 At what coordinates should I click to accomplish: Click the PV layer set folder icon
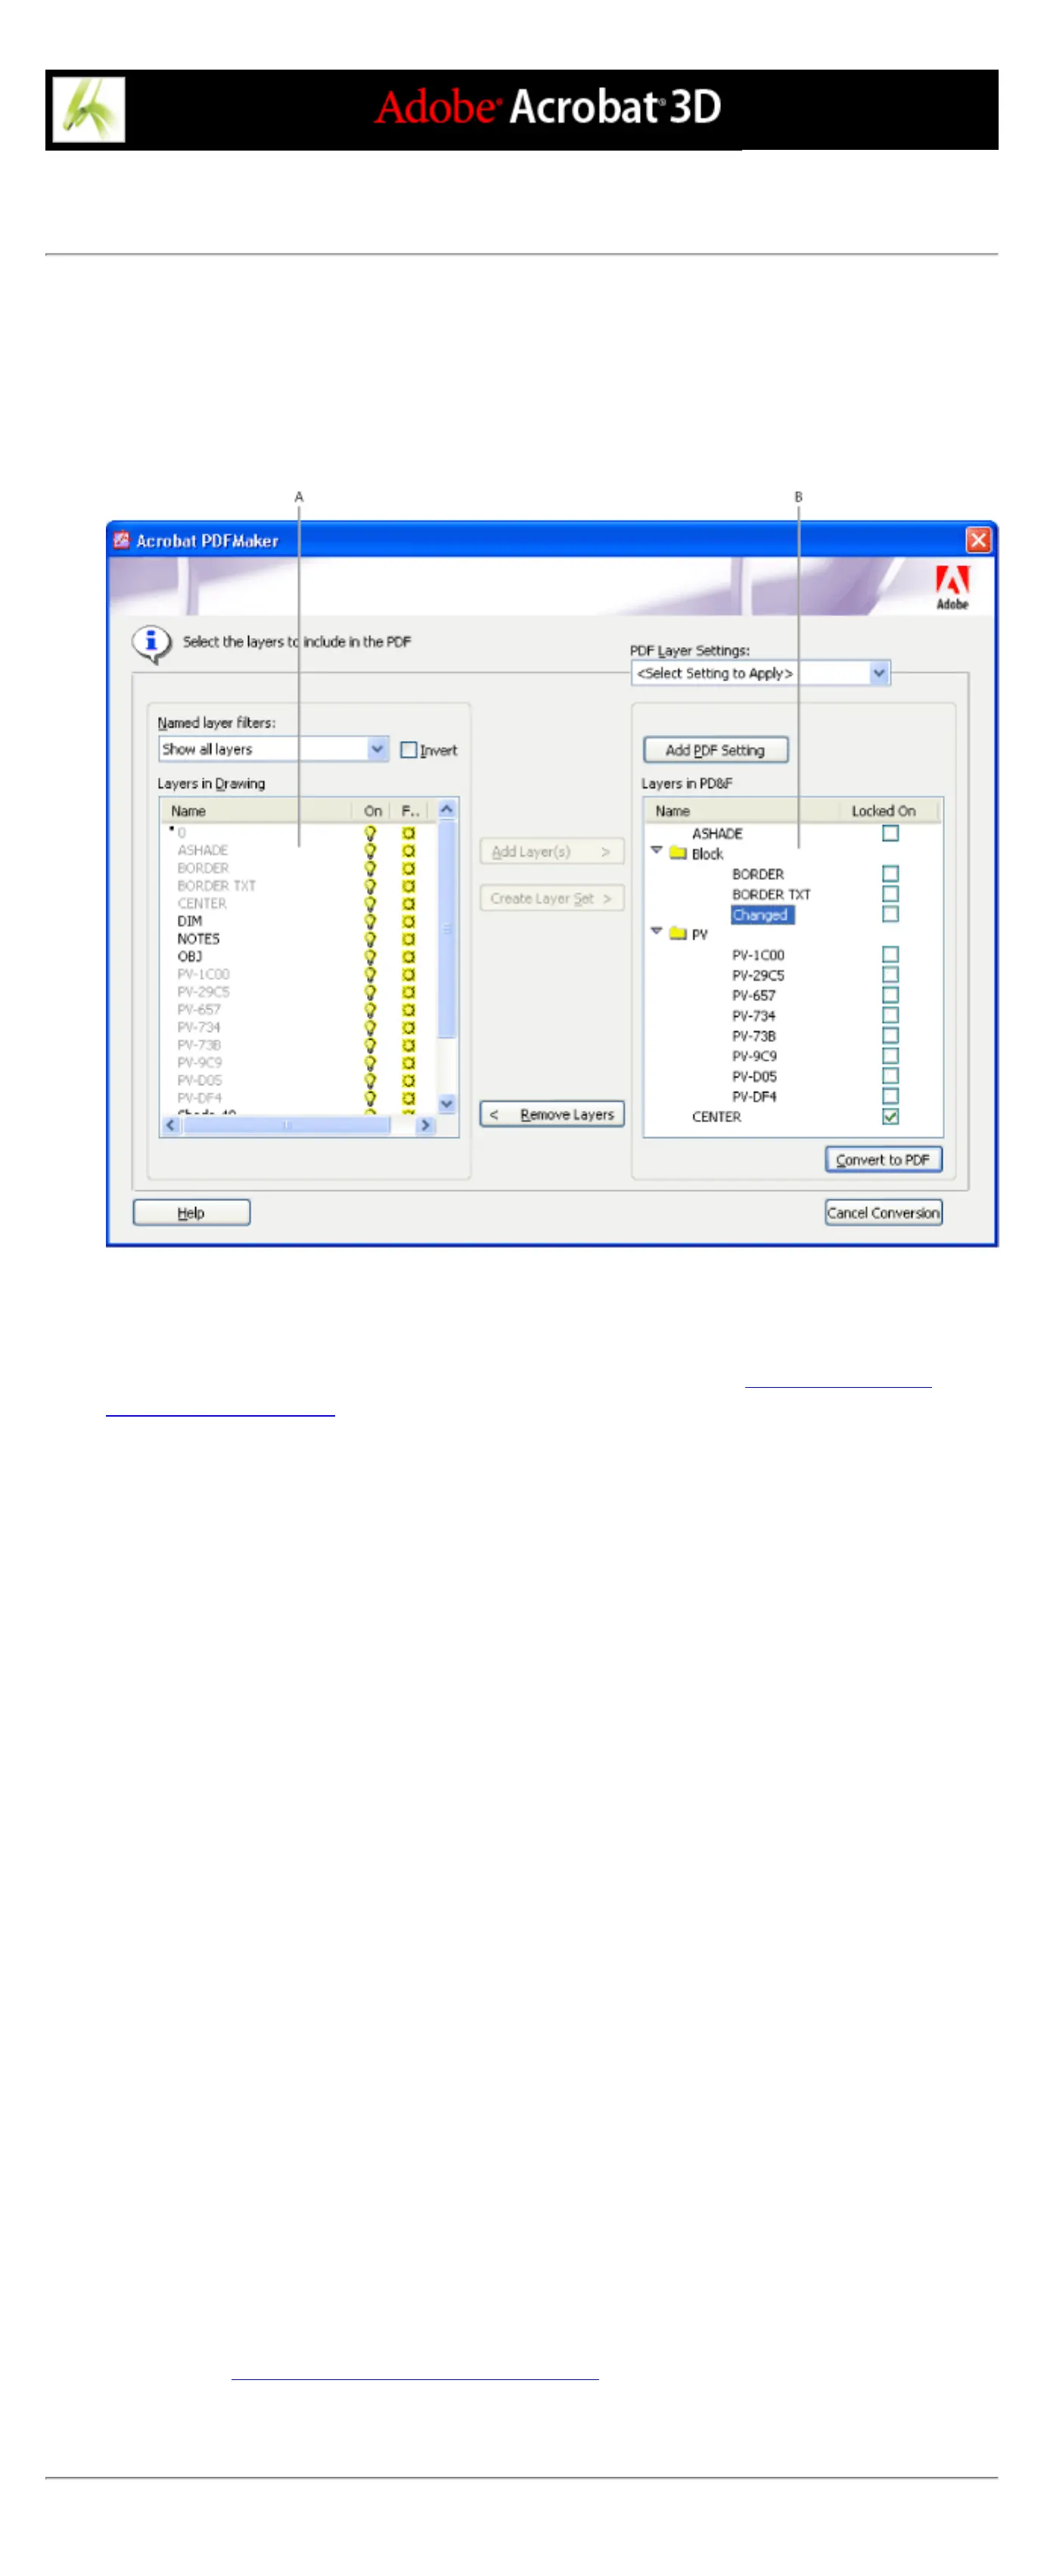[677, 934]
